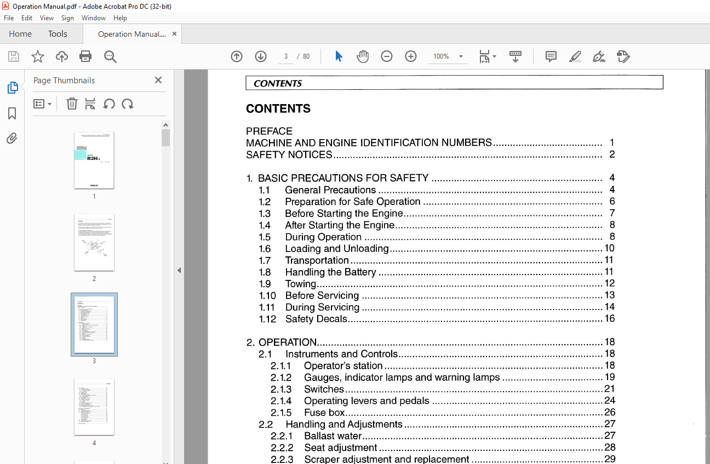
Task: Open the Edit menu
Action: coord(27,18)
